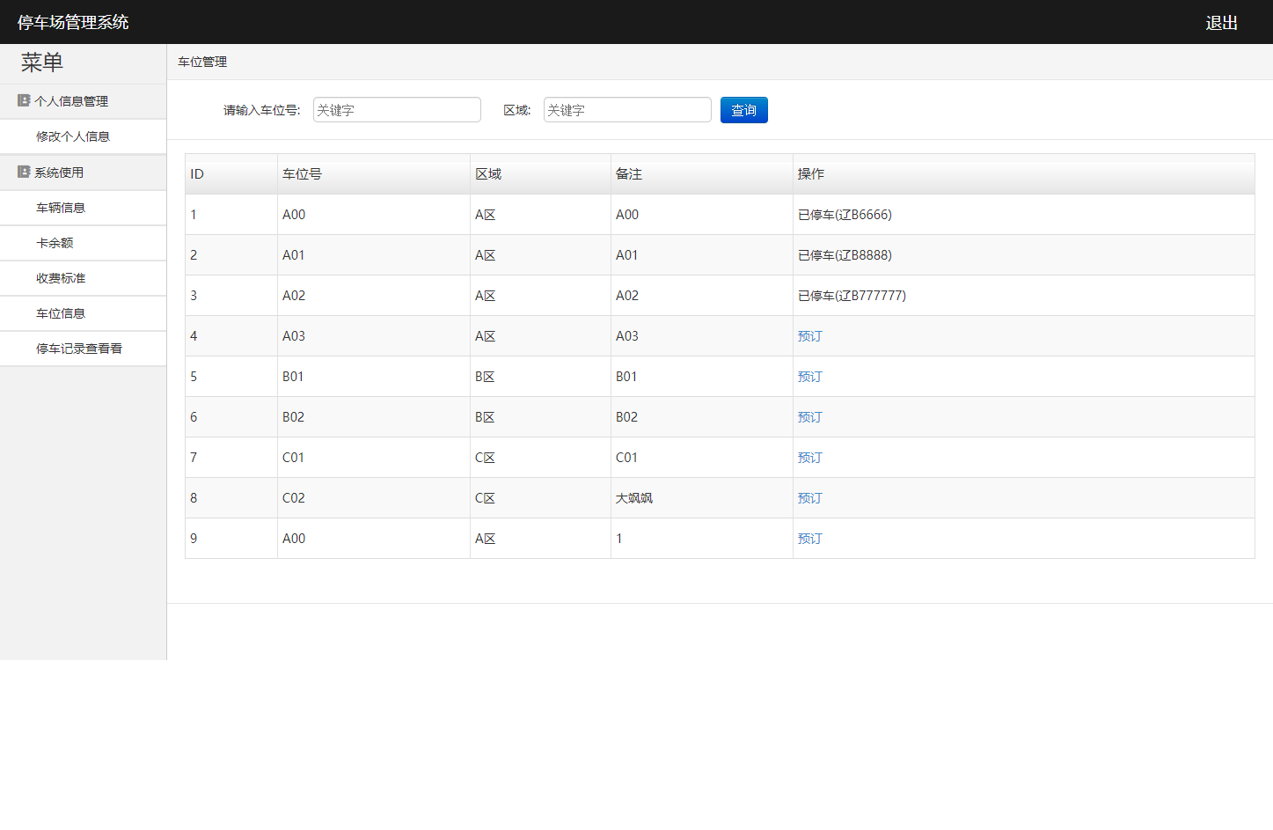Reserve parking space B01 via 预订
This screenshot has height=830, width=1273.
coord(809,377)
